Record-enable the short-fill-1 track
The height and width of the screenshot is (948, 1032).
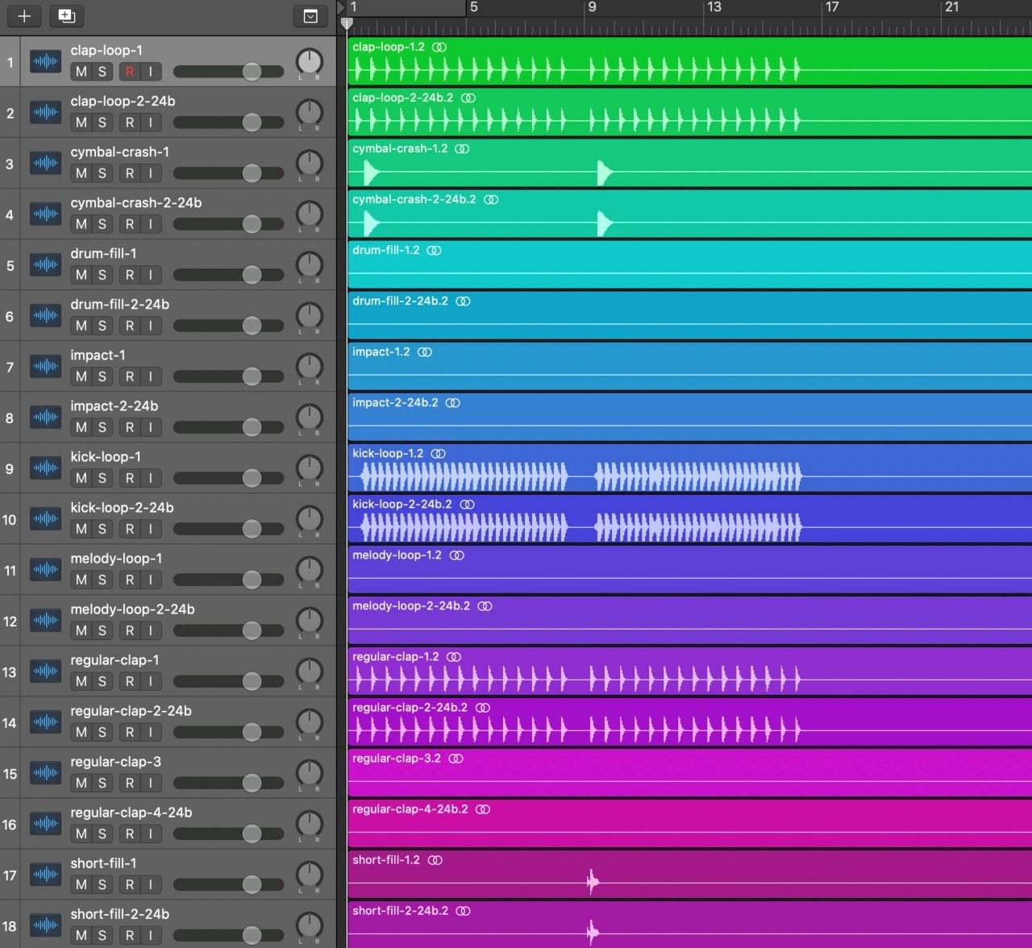[130, 884]
